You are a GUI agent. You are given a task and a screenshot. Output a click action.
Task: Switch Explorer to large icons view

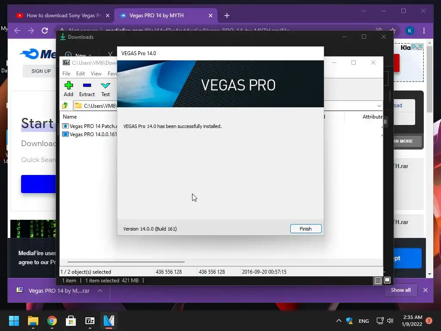tap(387, 280)
